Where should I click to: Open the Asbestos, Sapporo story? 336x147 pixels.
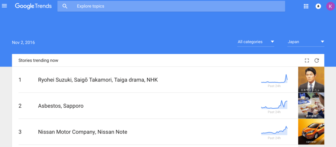(x=61, y=106)
